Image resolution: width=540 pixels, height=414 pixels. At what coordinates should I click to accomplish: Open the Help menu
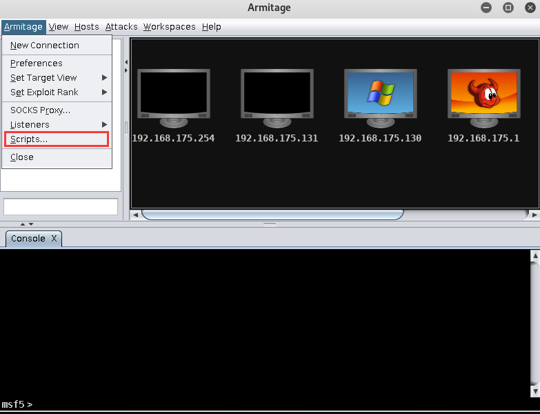tap(212, 27)
